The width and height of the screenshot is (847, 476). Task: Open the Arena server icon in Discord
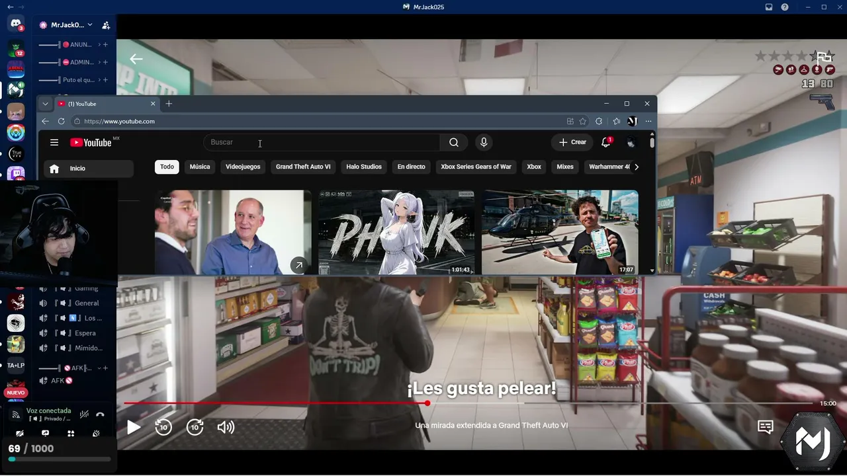coord(16,69)
